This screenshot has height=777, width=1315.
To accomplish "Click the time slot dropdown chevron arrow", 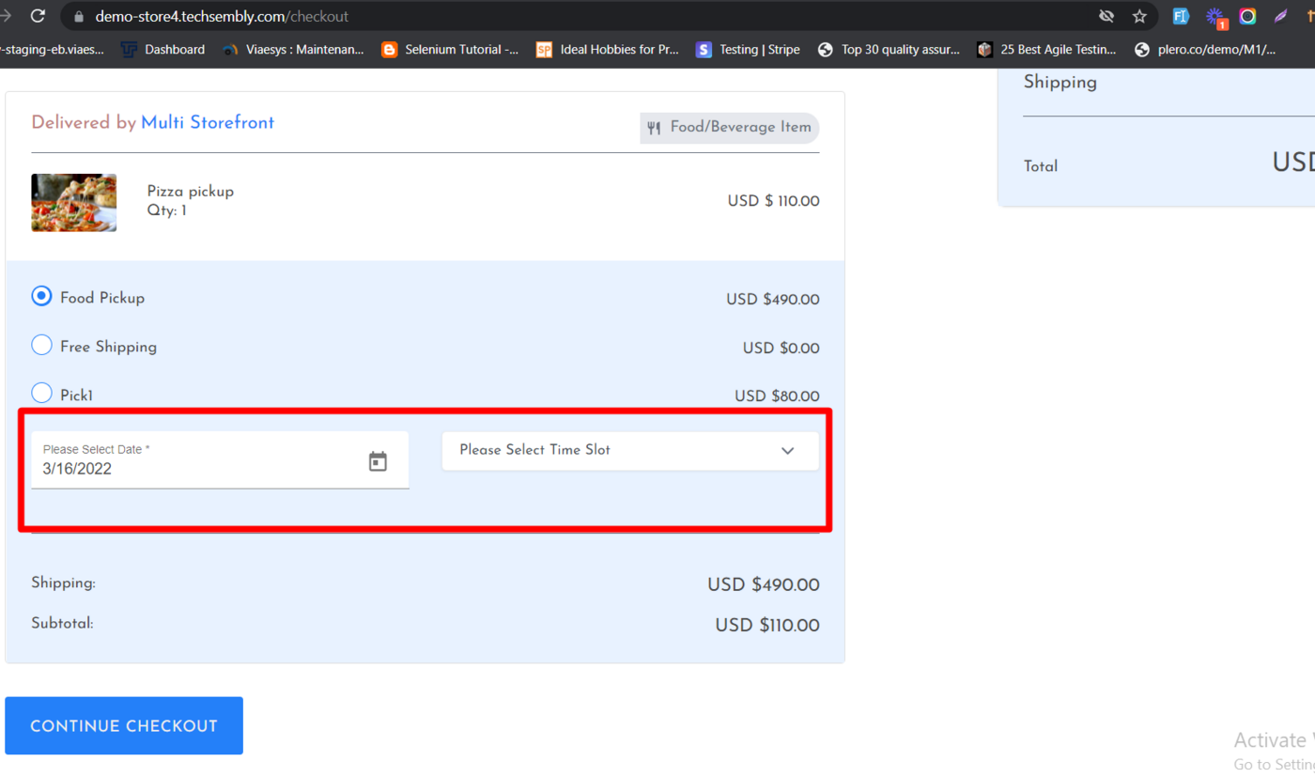I will (787, 451).
